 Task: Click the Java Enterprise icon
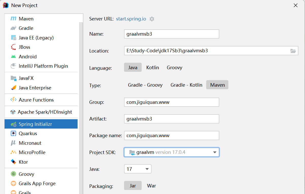pos(13,88)
